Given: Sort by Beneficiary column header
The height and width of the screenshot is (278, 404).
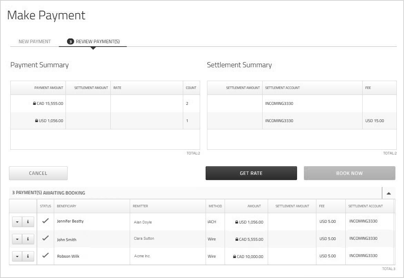Looking at the screenshot, I should point(67,206).
